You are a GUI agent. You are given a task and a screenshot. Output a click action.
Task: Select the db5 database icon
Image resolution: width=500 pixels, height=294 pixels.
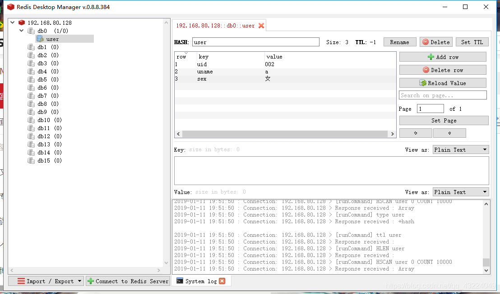(x=31, y=80)
